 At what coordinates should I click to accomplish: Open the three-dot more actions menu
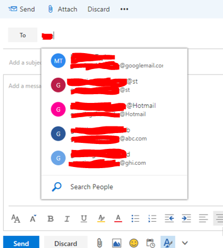(x=124, y=9)
